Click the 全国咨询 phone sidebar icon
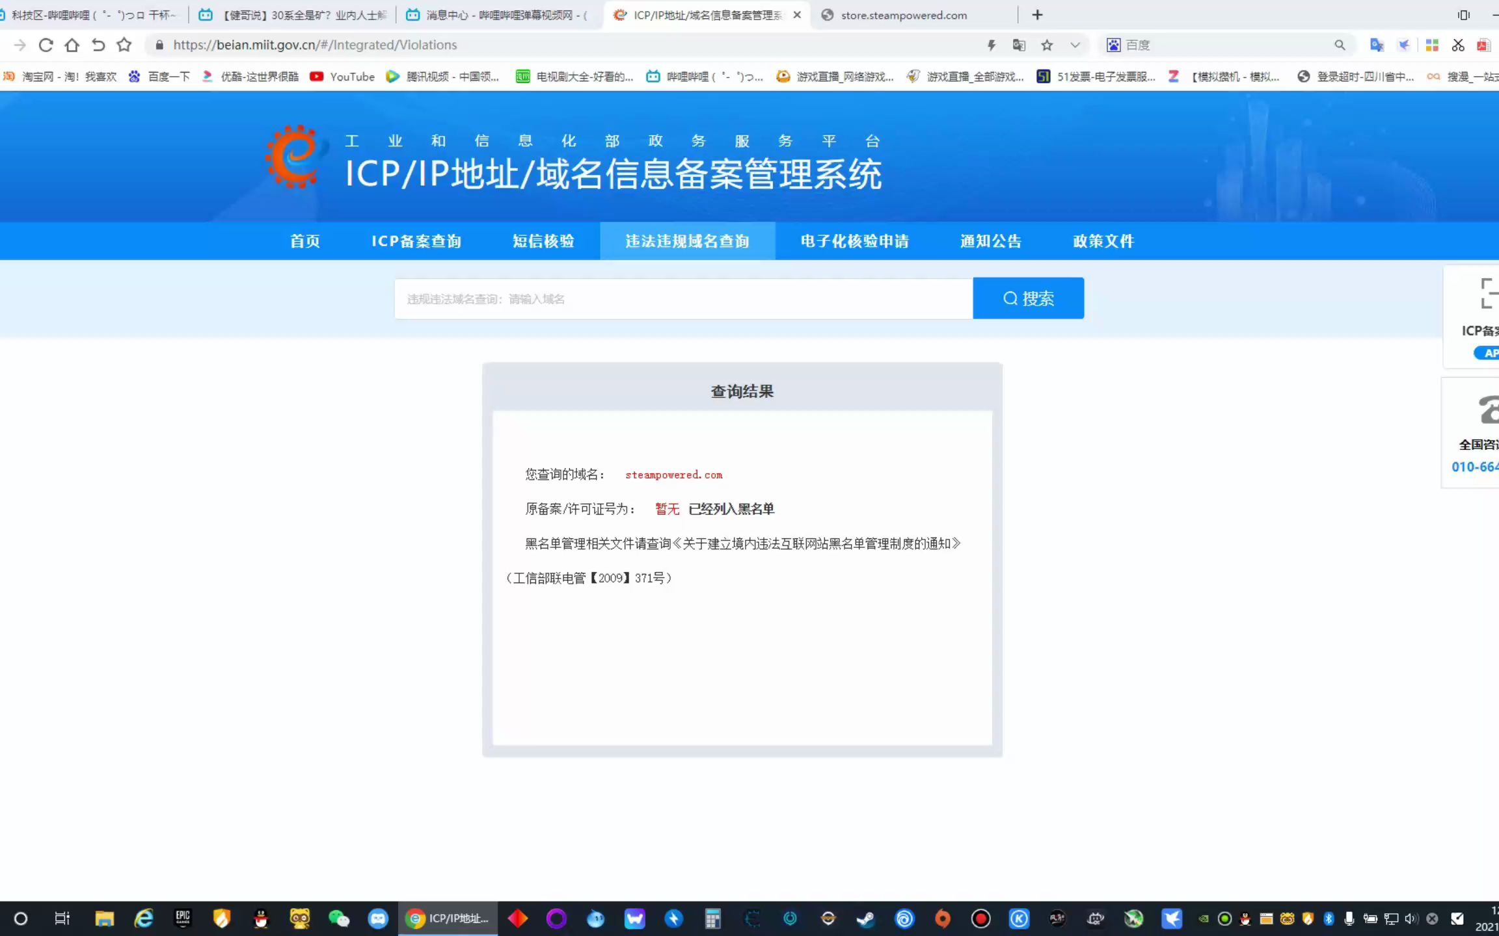This screenshot has height=936, width=1499. (1489, 409)
